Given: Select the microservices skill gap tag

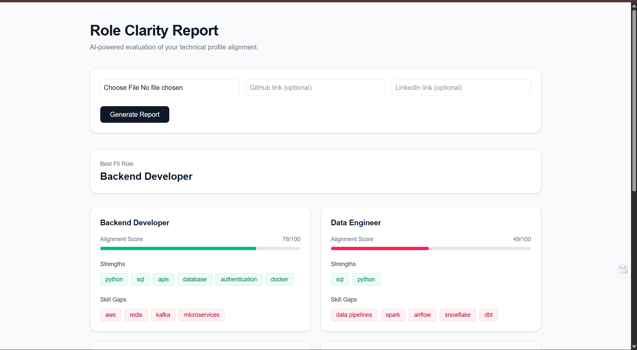Looking at the screenshot, I should tap(202, 315).
